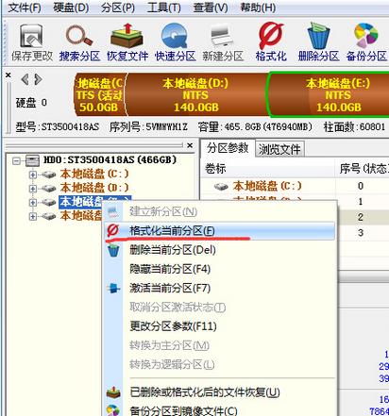Open the 硬盘(D) menu
This screenshot has width=389, height=416.
click(x=71, y=8)
